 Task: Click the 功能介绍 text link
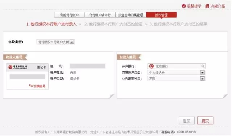pyautogui.click(x=217, y=6)
